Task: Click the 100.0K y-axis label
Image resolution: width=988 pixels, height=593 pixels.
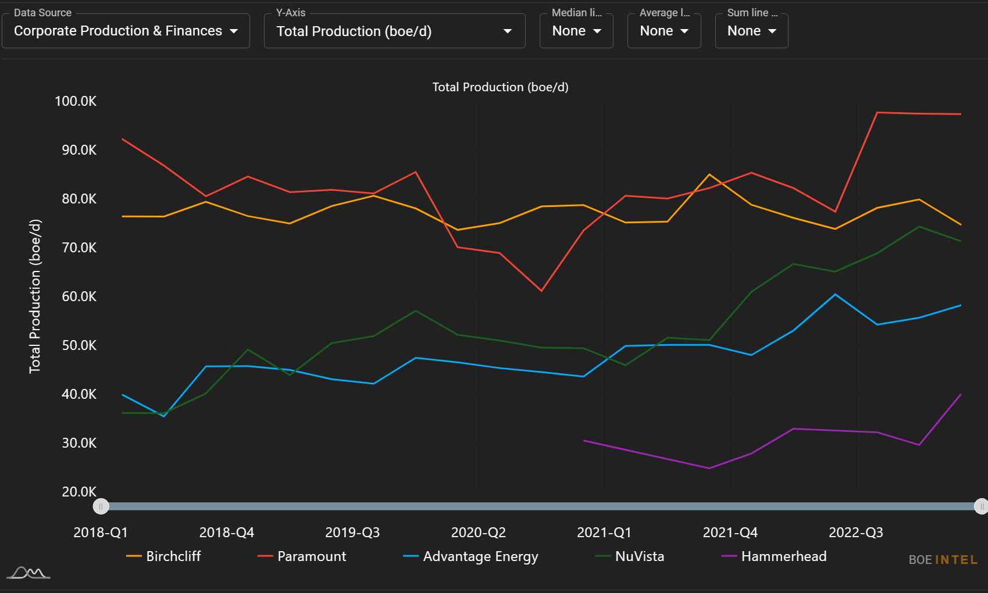Action: coord(76,101)
